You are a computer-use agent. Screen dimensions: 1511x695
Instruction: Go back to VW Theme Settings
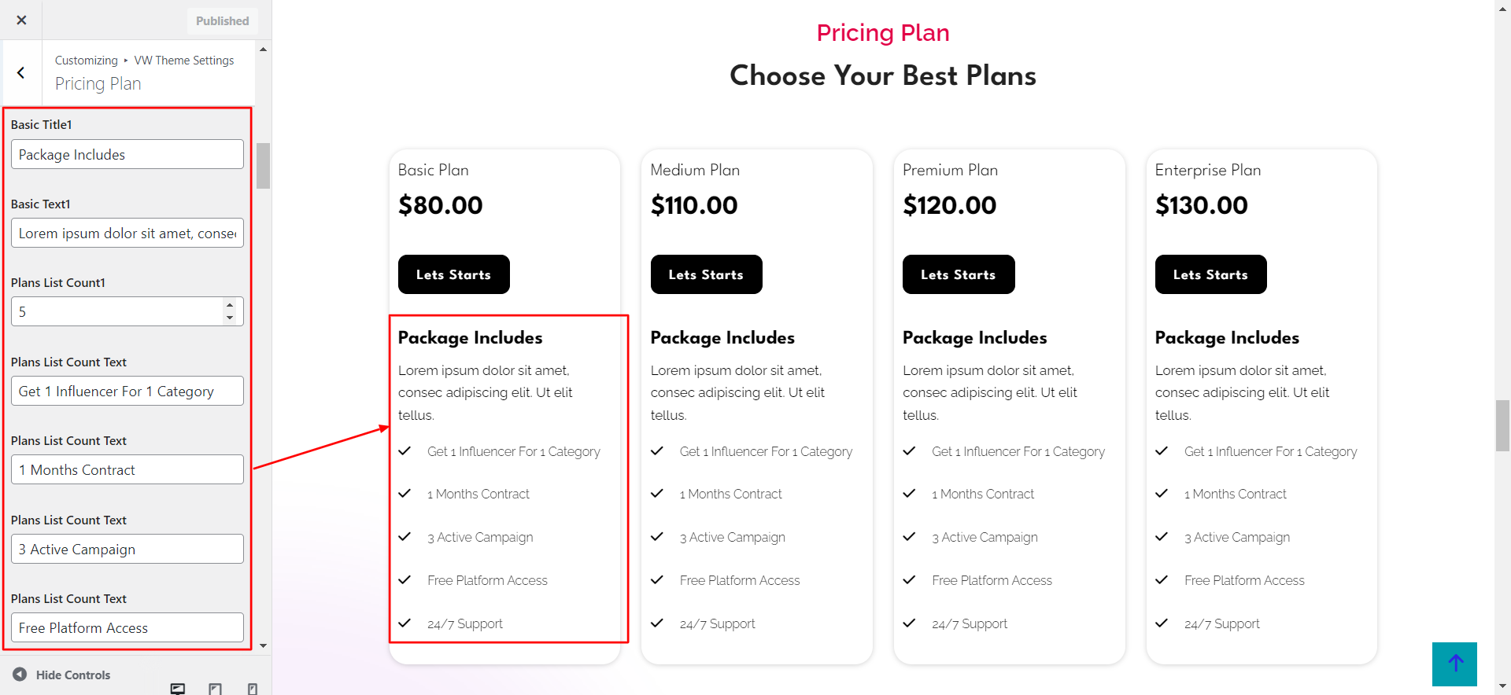21,73
